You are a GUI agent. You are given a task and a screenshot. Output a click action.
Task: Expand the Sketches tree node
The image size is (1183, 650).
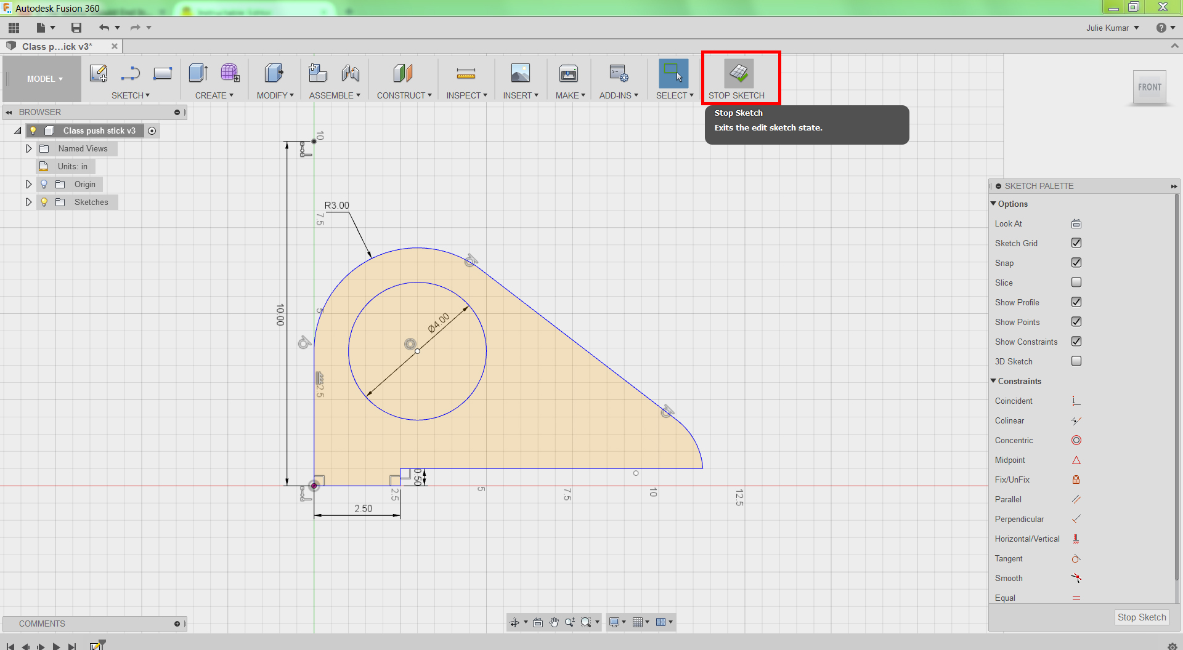(x=28, y=202)
